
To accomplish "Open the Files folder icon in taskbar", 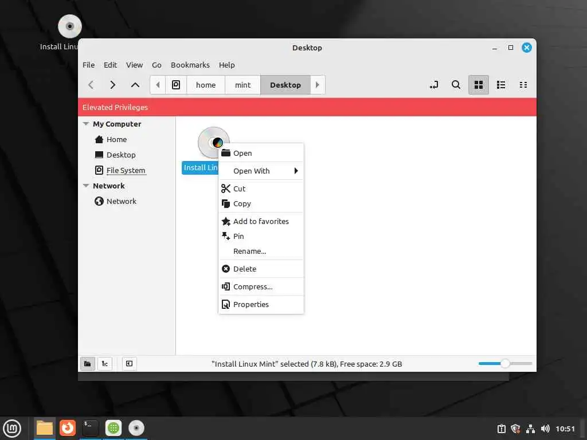I will pos(45,428).
